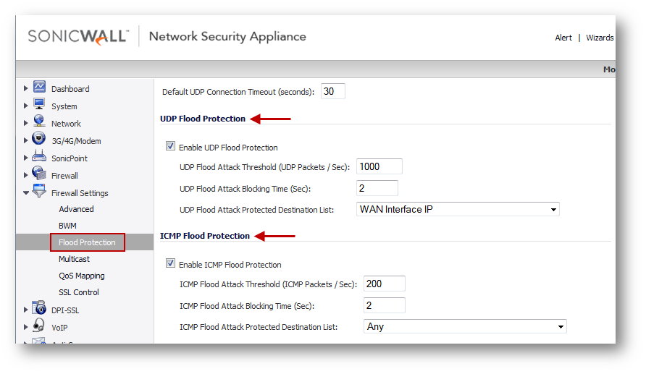The width and height of the screenshot is (646, 374).
Task: Open the Multicast submenu item
Action: point(74,259)
